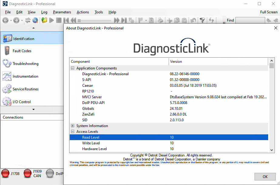Screen dimensions: 280x185
Task: Expand the System Information group
Action: tap(73, 126)
